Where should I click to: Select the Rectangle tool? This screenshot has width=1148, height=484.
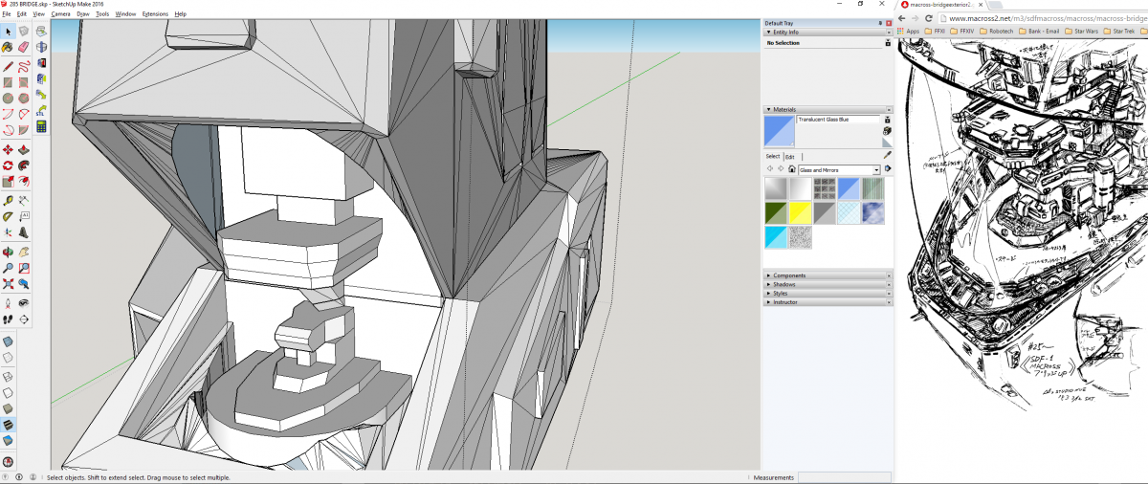click(x=8, y=82)
